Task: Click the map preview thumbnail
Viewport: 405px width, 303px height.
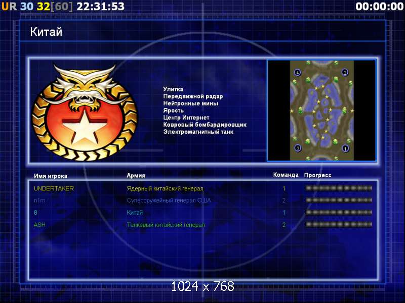Action: 321,111
